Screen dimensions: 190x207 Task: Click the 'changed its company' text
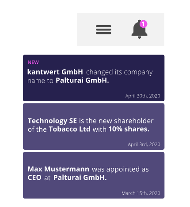click(119, 72)
